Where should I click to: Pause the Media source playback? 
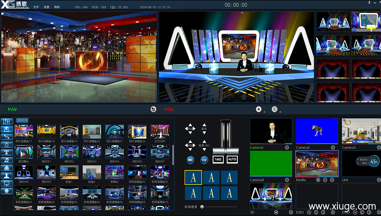pos(325,180)
